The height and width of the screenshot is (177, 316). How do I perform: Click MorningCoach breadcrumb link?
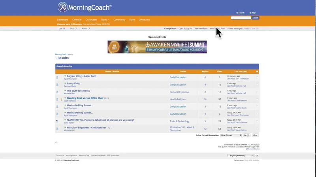click(61, 54)
